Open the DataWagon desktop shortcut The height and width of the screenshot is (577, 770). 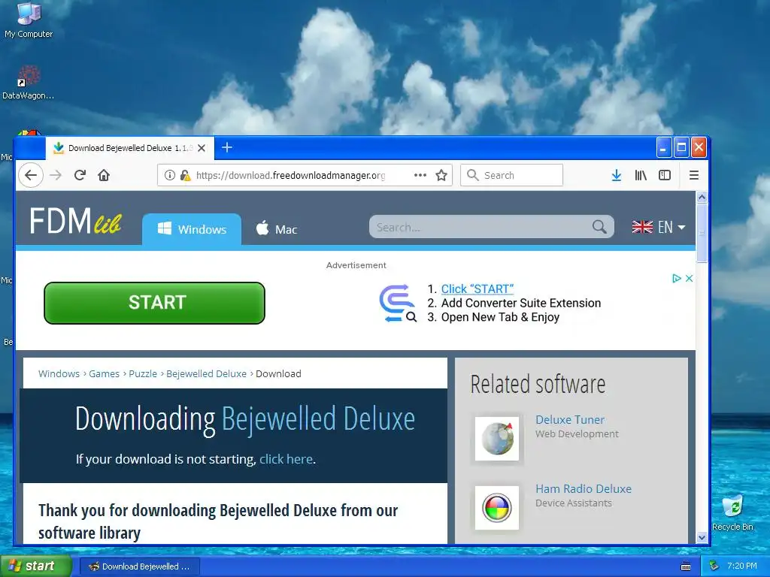coord(28,83)
